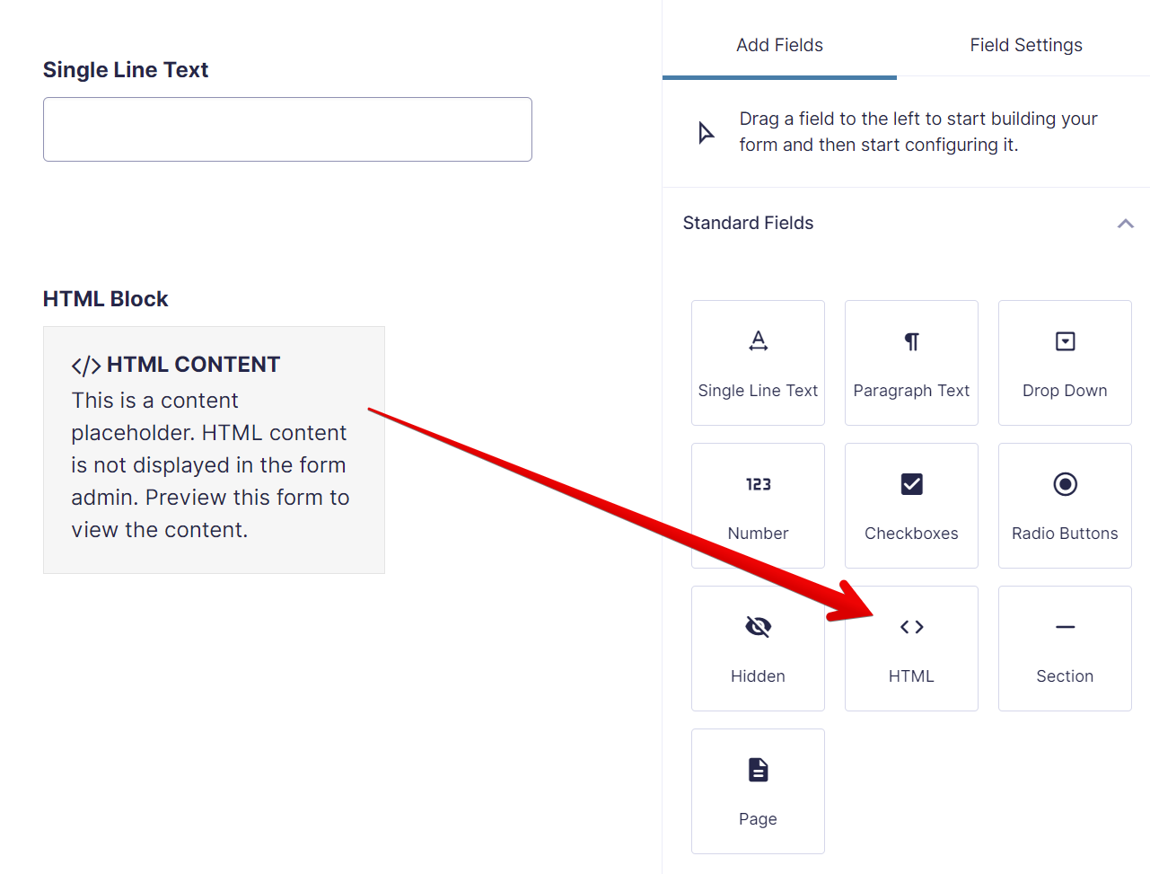
Task: Click inside the Single Line Text input
Action: 287,129
